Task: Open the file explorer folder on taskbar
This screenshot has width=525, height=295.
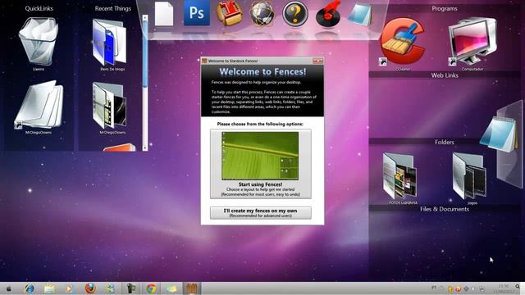Action: [49, 288]
